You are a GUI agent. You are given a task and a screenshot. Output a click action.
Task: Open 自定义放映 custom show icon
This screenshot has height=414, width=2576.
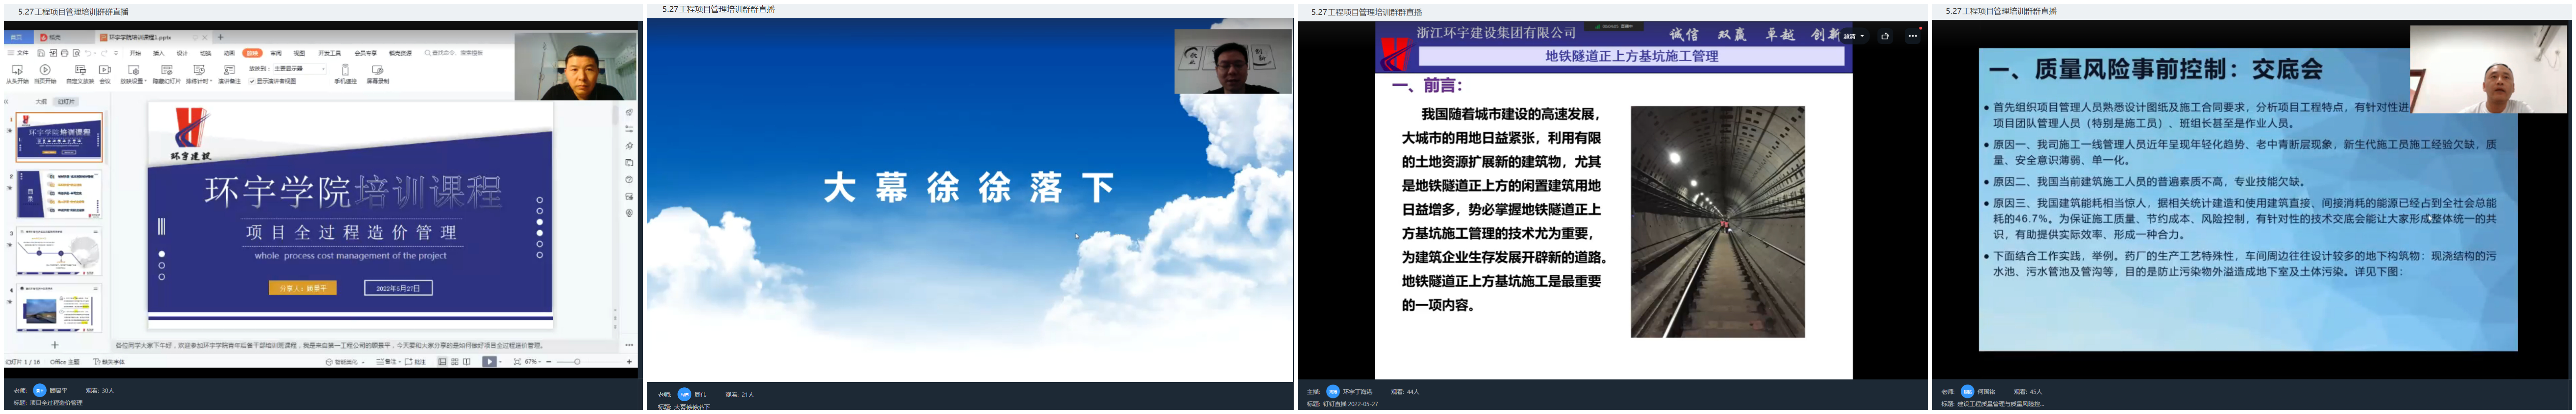tap(80, 70)
